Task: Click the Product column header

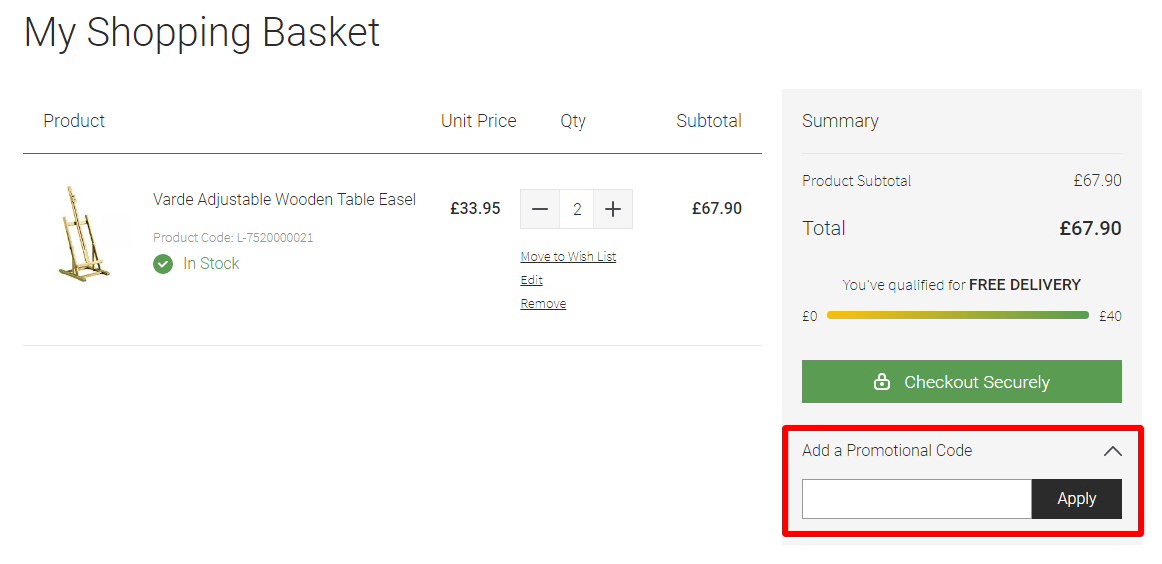Action: (x=74, y=121)
